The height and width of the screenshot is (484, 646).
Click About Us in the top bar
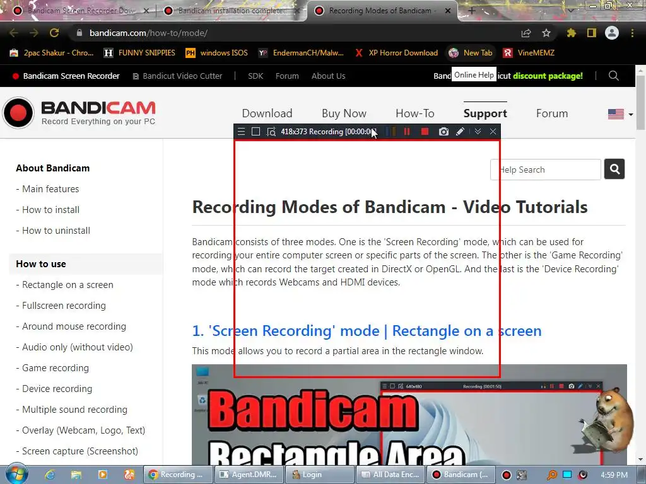pyautogui.click(x=328, y=76)
